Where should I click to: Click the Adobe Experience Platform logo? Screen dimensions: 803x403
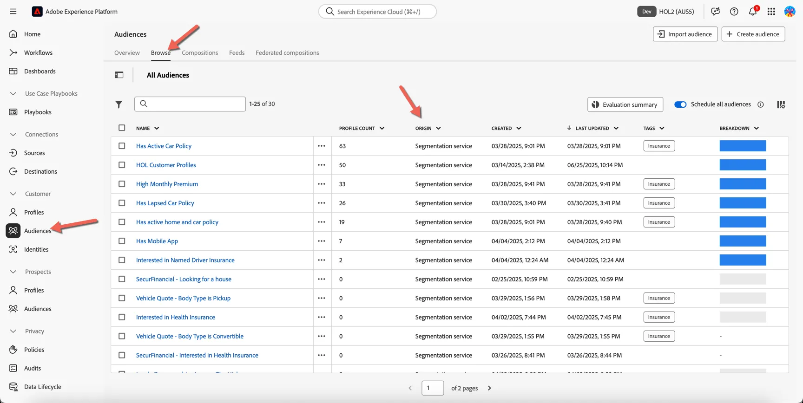pyautogui.click(x=37, y=12)
